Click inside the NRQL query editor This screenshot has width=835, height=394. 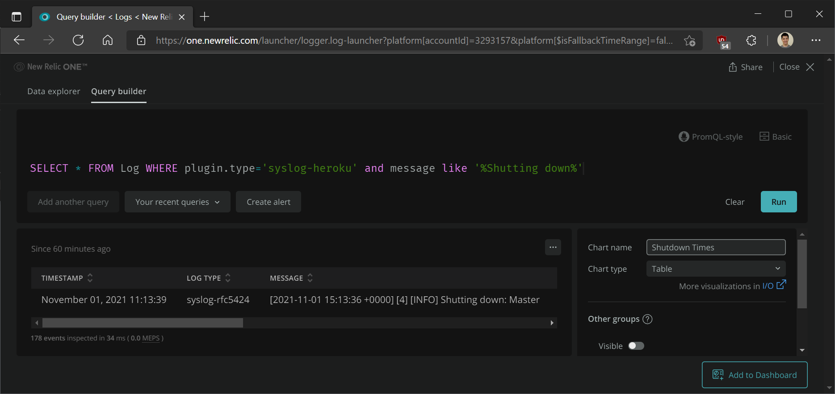pyautogui.click(x=306, y=168)
